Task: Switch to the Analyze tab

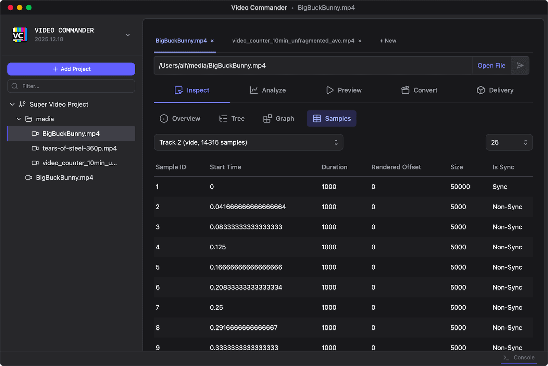Action: pyautogui.click(x=267, y=90)
